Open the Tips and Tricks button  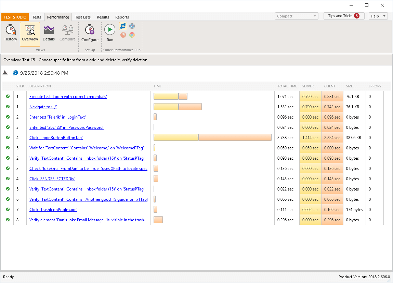coord(344,16)
